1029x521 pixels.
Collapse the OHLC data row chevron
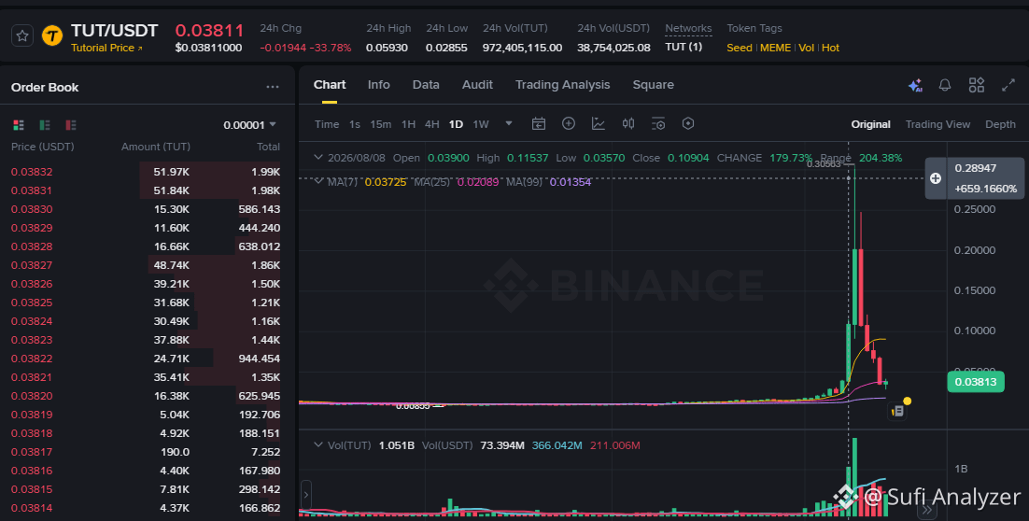(318, 158)
